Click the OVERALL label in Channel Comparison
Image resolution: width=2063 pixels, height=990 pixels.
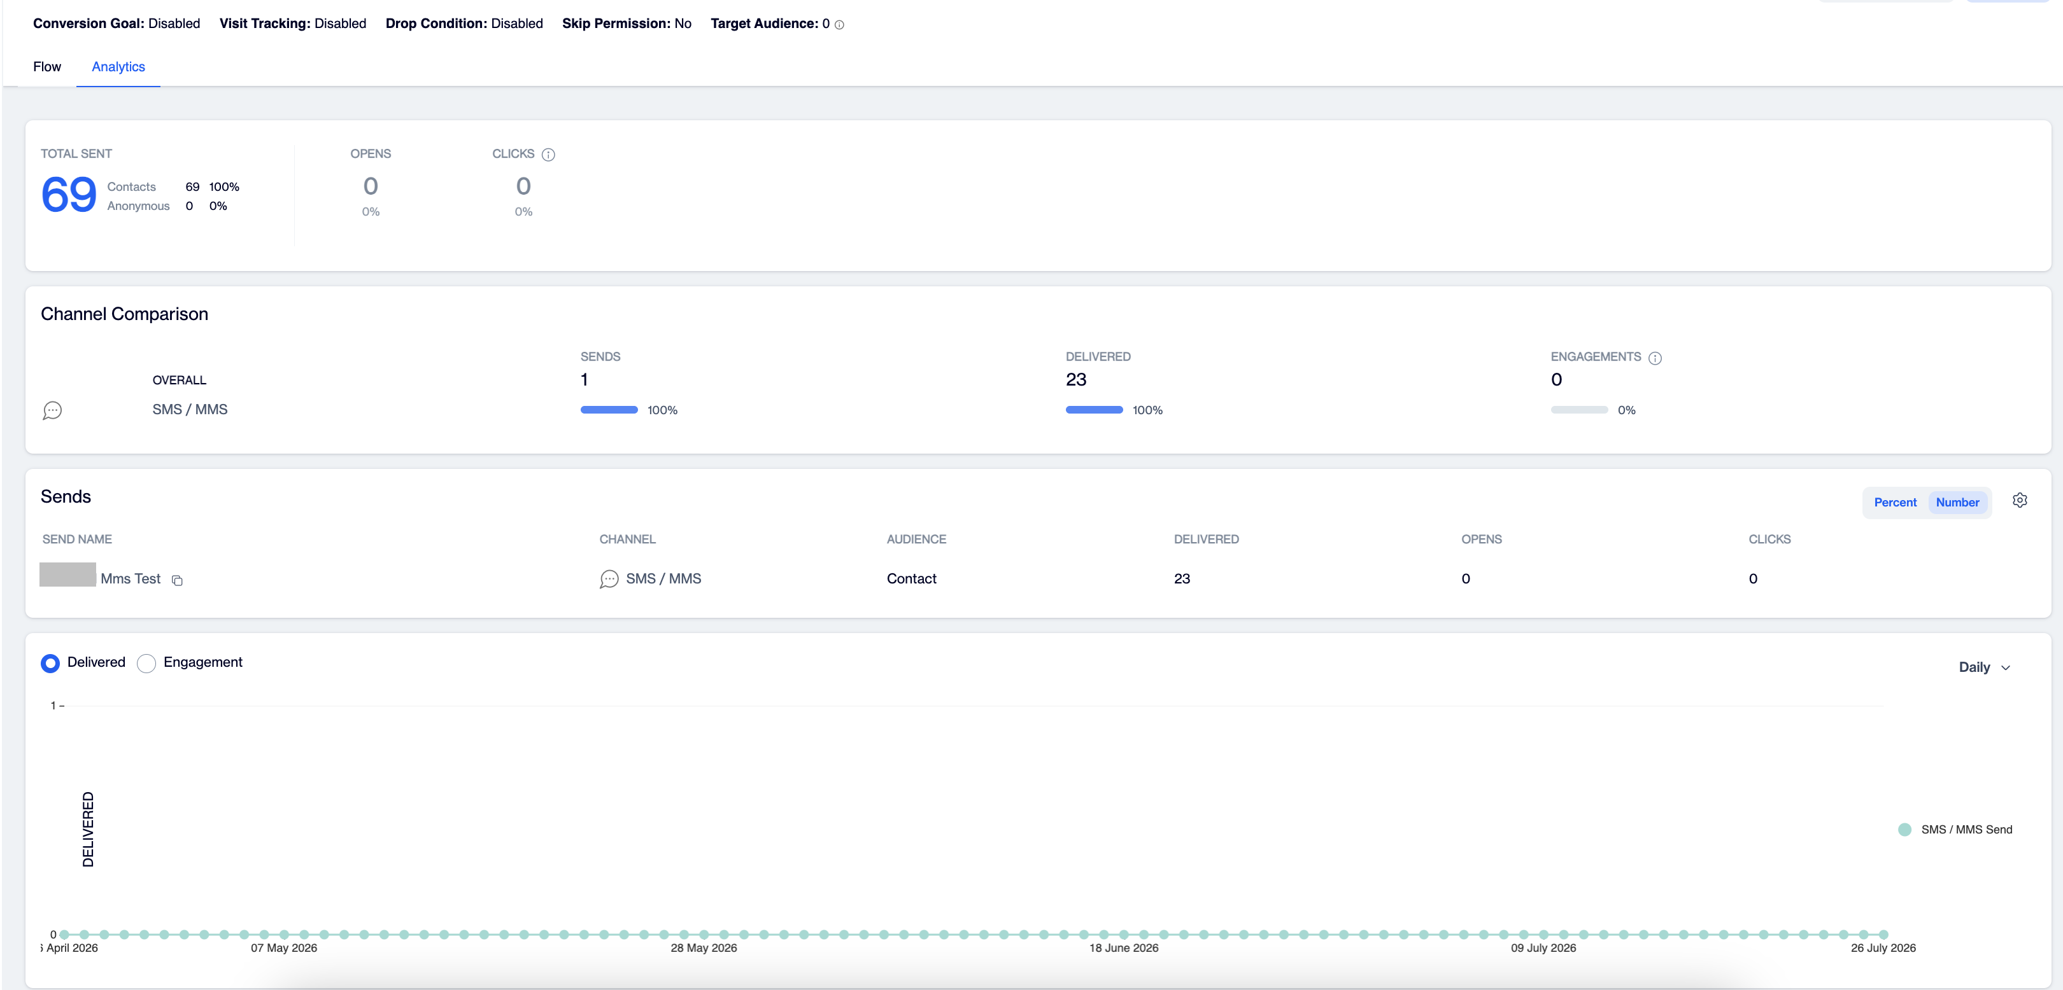[180, 380]
